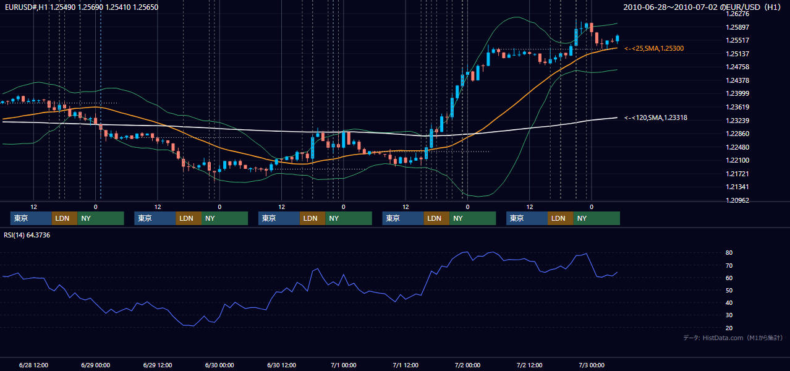The width and height of the screenshot is (790, 371).
Task: Click the HistData.com data credit text
Action: tap(733, 338)
